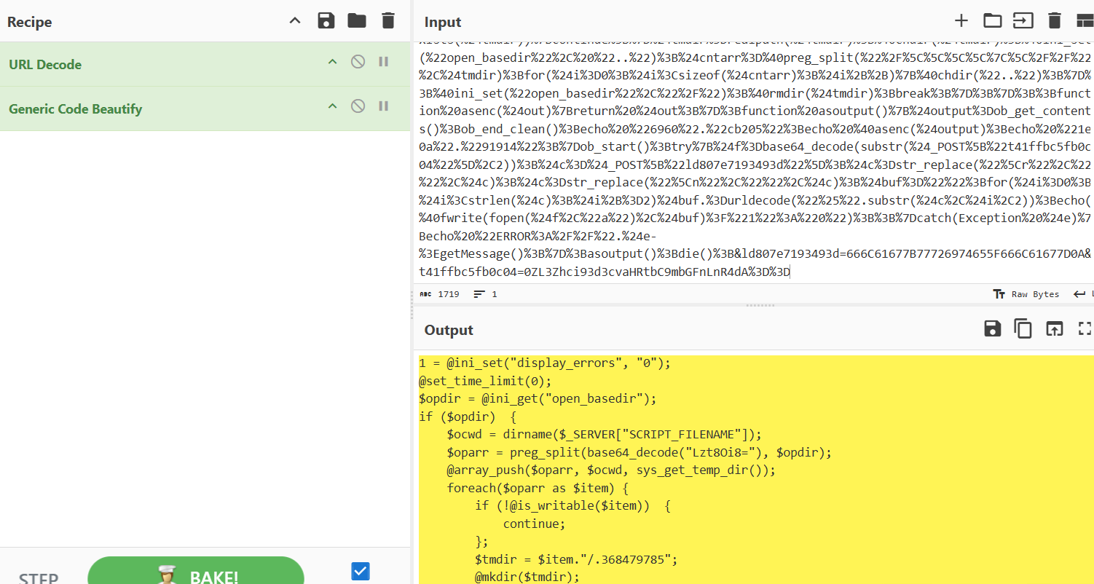Save output to file
Screen dimensions: 1094x584
[992, 328]
